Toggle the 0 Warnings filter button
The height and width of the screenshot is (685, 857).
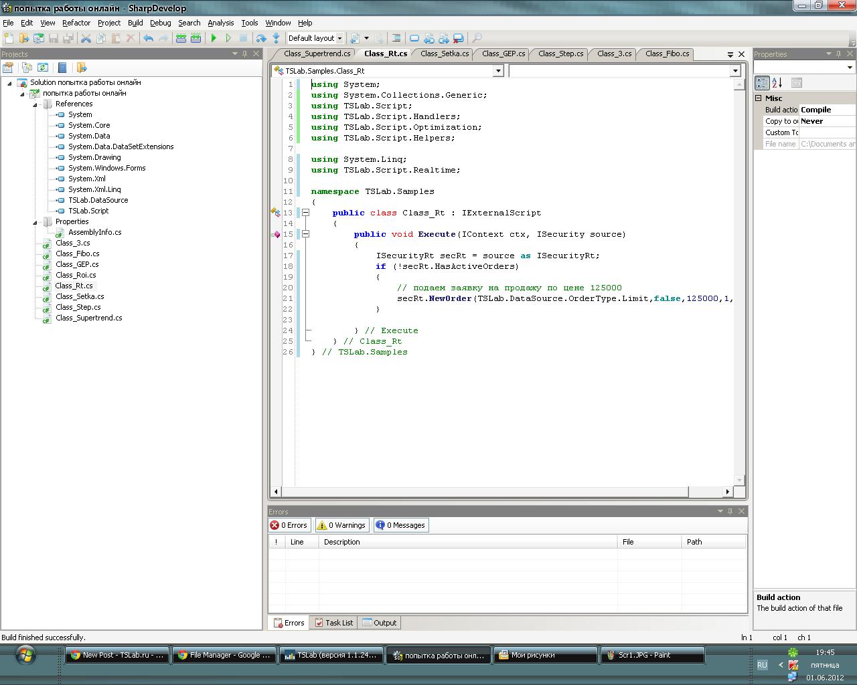click(341, 525)
